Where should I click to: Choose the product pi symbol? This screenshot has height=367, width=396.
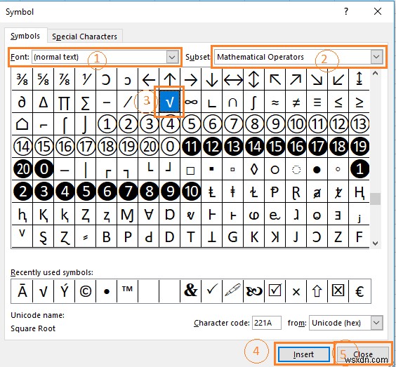pyautogui.click(x=65, y=102)
